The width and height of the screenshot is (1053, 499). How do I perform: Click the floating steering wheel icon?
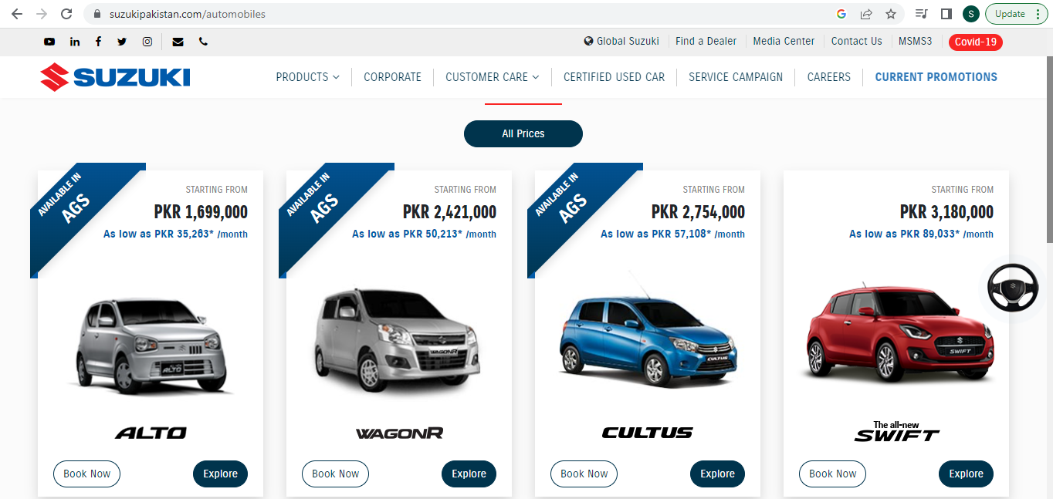[x=1013, y=288]
